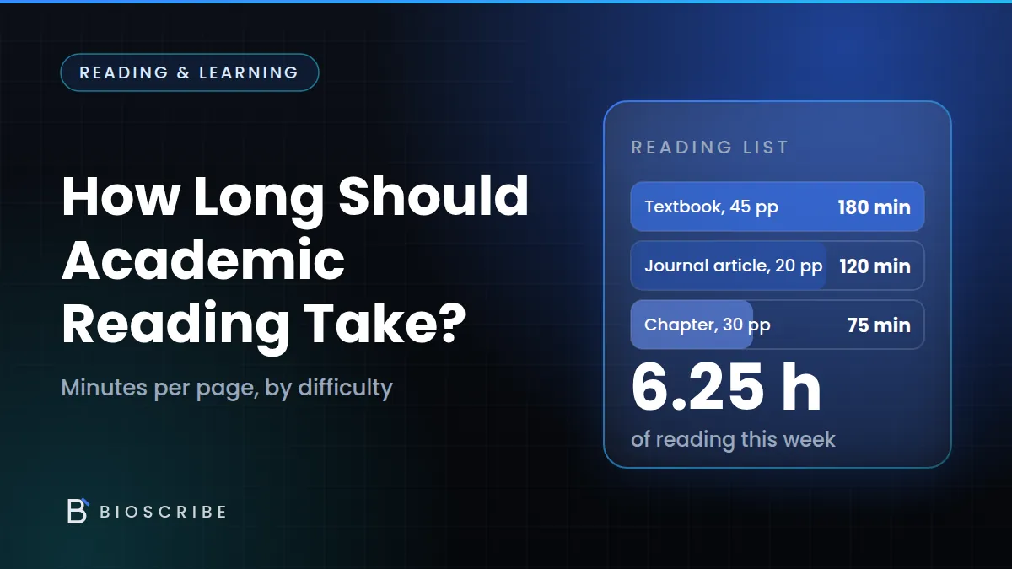Click the subtitle 'Minutes per page, by difficulty'
This screenshot has height=569, width=1012.
(227, 388)
